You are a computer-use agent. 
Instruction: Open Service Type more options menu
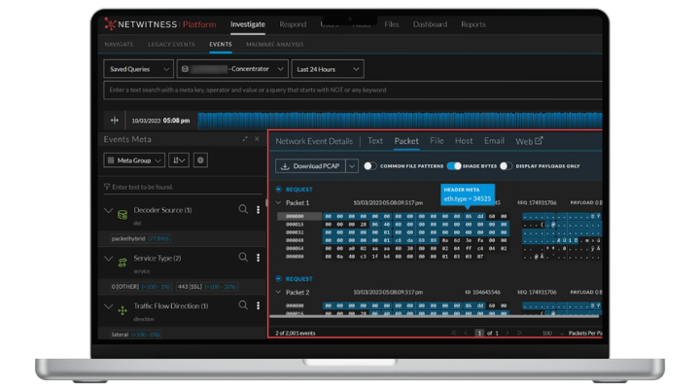(258, 258)
